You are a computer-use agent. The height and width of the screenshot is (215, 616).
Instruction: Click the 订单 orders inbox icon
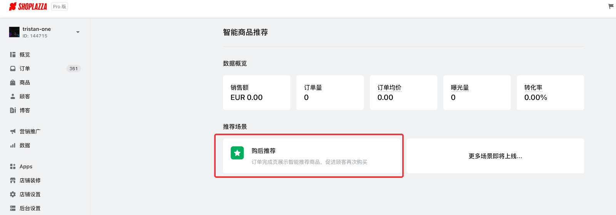pos(13,69)
